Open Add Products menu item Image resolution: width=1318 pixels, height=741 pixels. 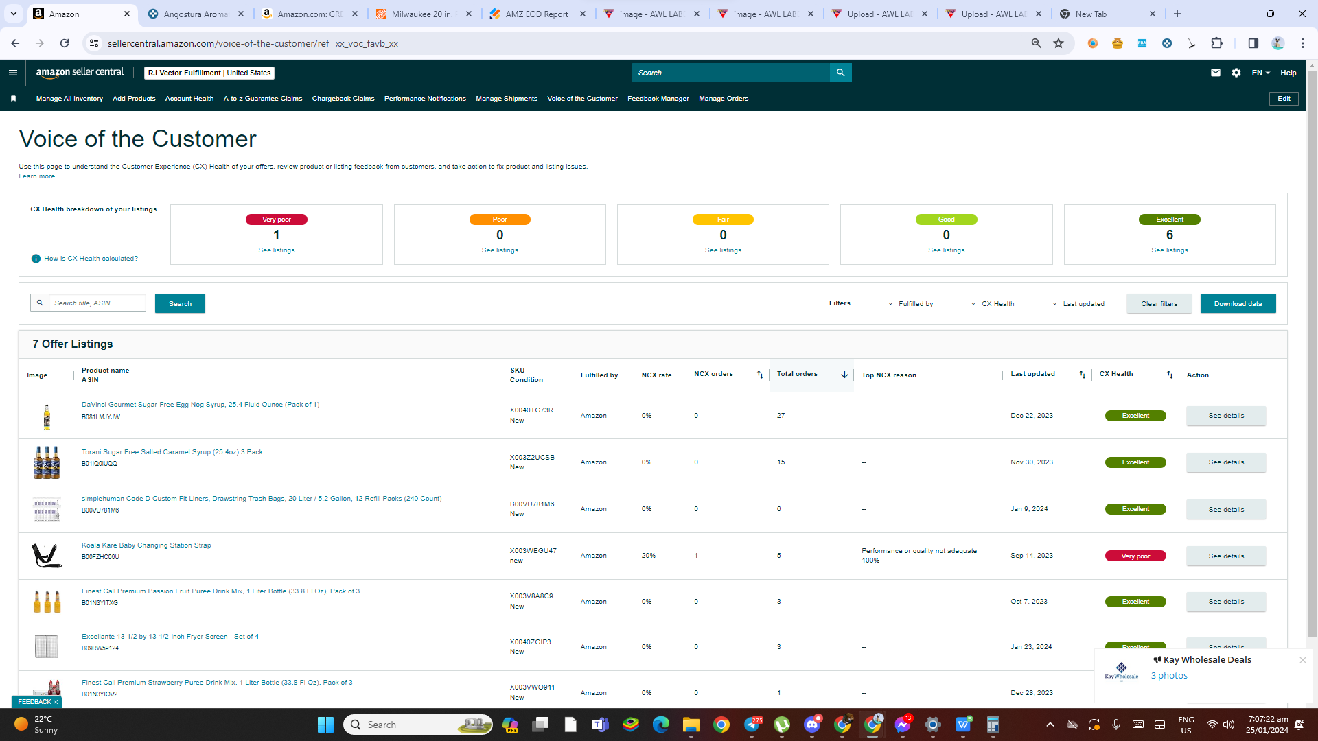pos(134,99)
